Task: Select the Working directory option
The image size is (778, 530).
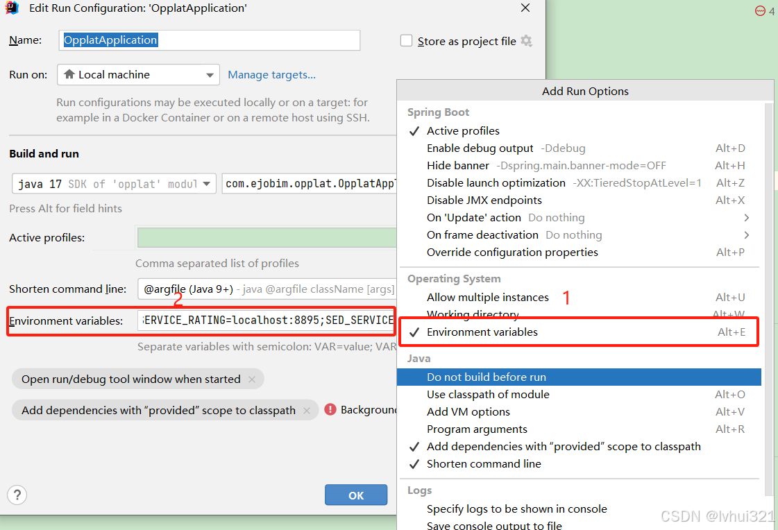Action: [579, 314]
